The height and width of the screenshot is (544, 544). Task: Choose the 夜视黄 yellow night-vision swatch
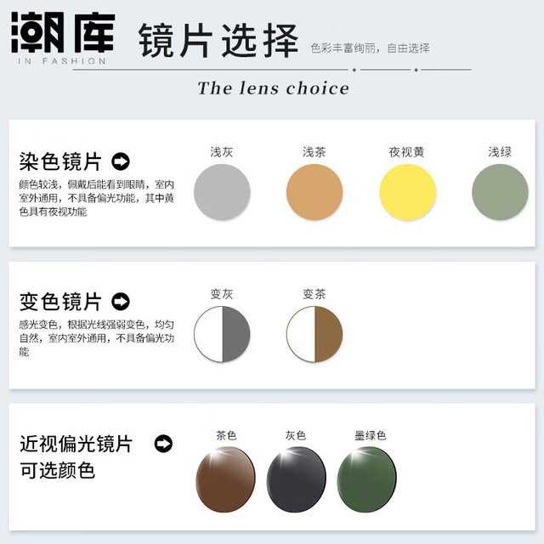(407, 192)
